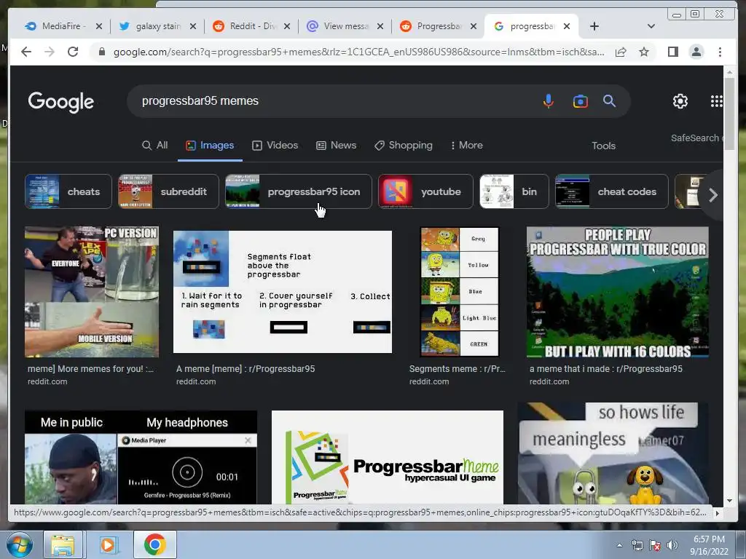Open Chrome's three-dot menu
This screenshot has width=746, height=559.
[720, 52]
